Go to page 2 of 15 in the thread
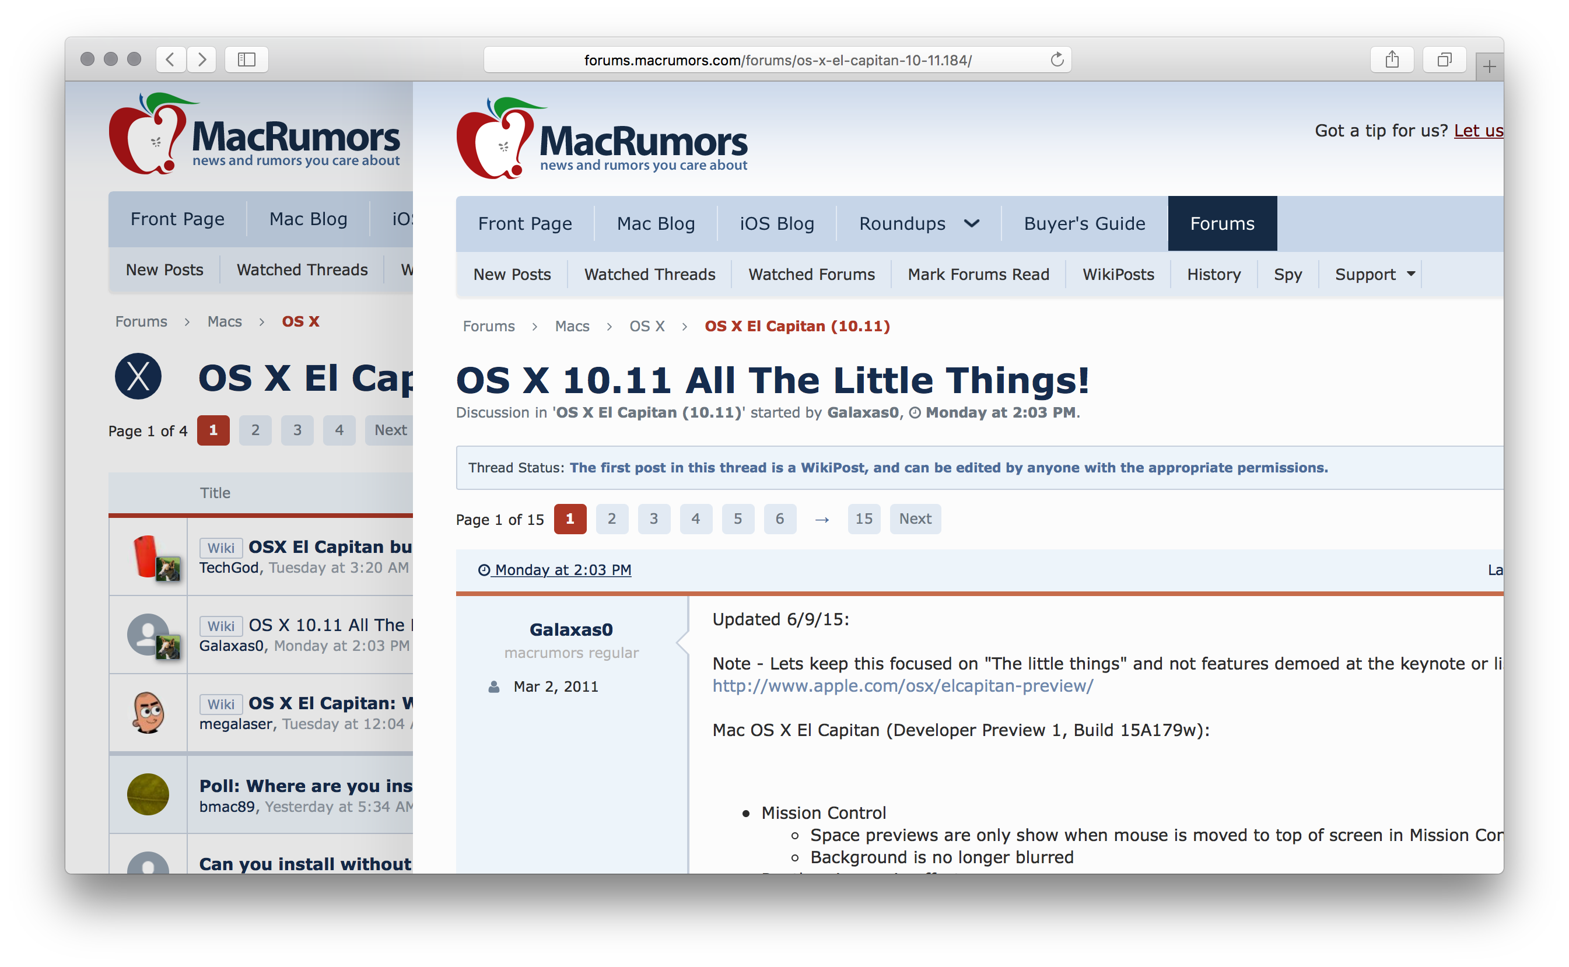 (611, 518)
